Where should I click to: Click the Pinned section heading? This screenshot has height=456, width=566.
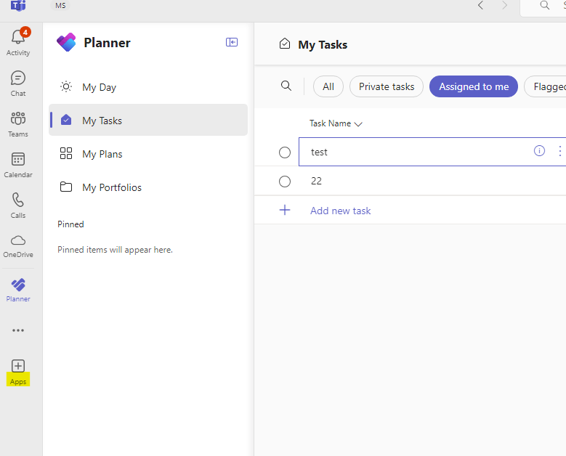70,224
